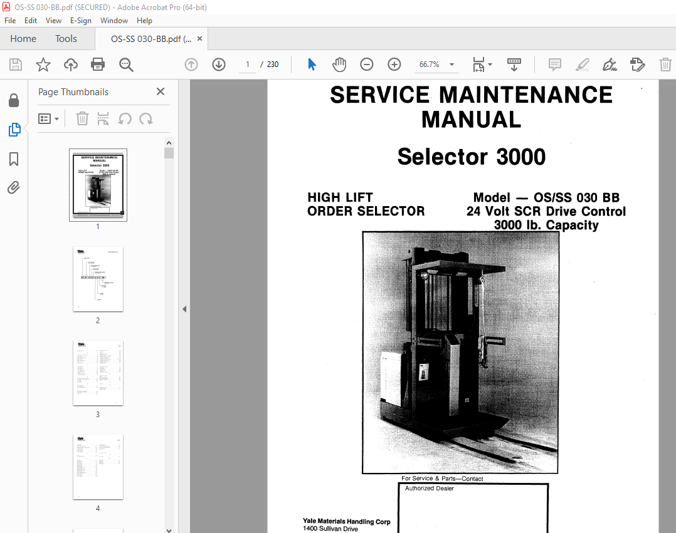The width and height of the screenshot is (676, 533).
Task: Activate the Hand pan tool
Action: [x=339, y=65]
